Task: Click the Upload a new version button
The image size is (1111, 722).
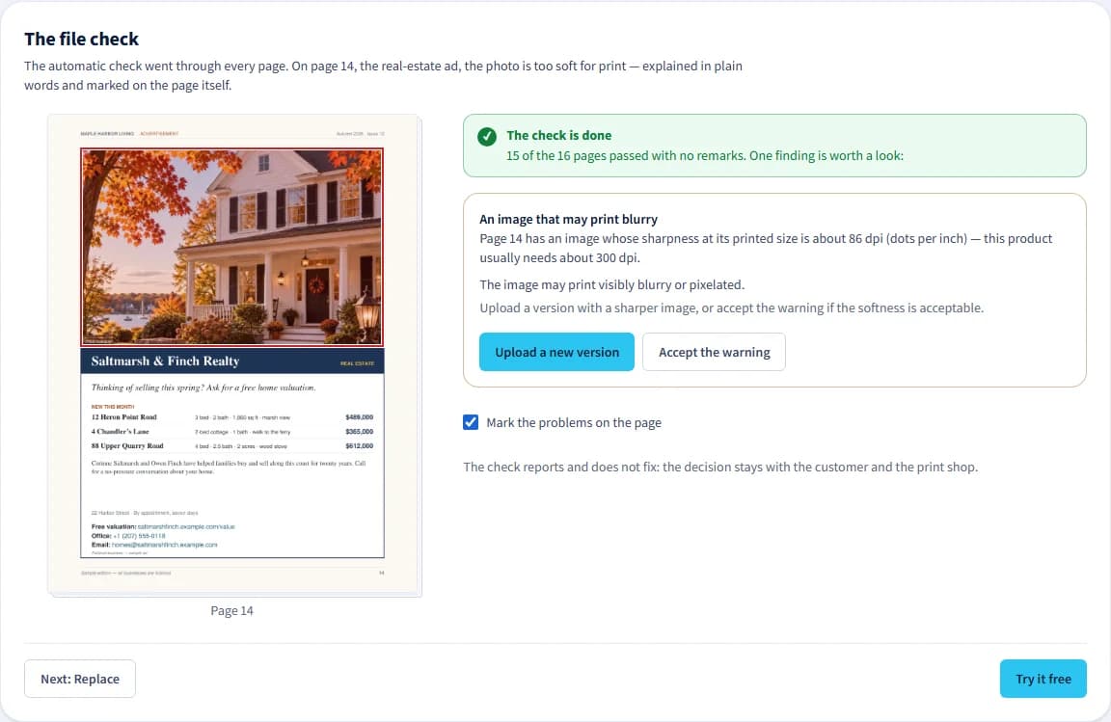Action: (x=556, y=352)
